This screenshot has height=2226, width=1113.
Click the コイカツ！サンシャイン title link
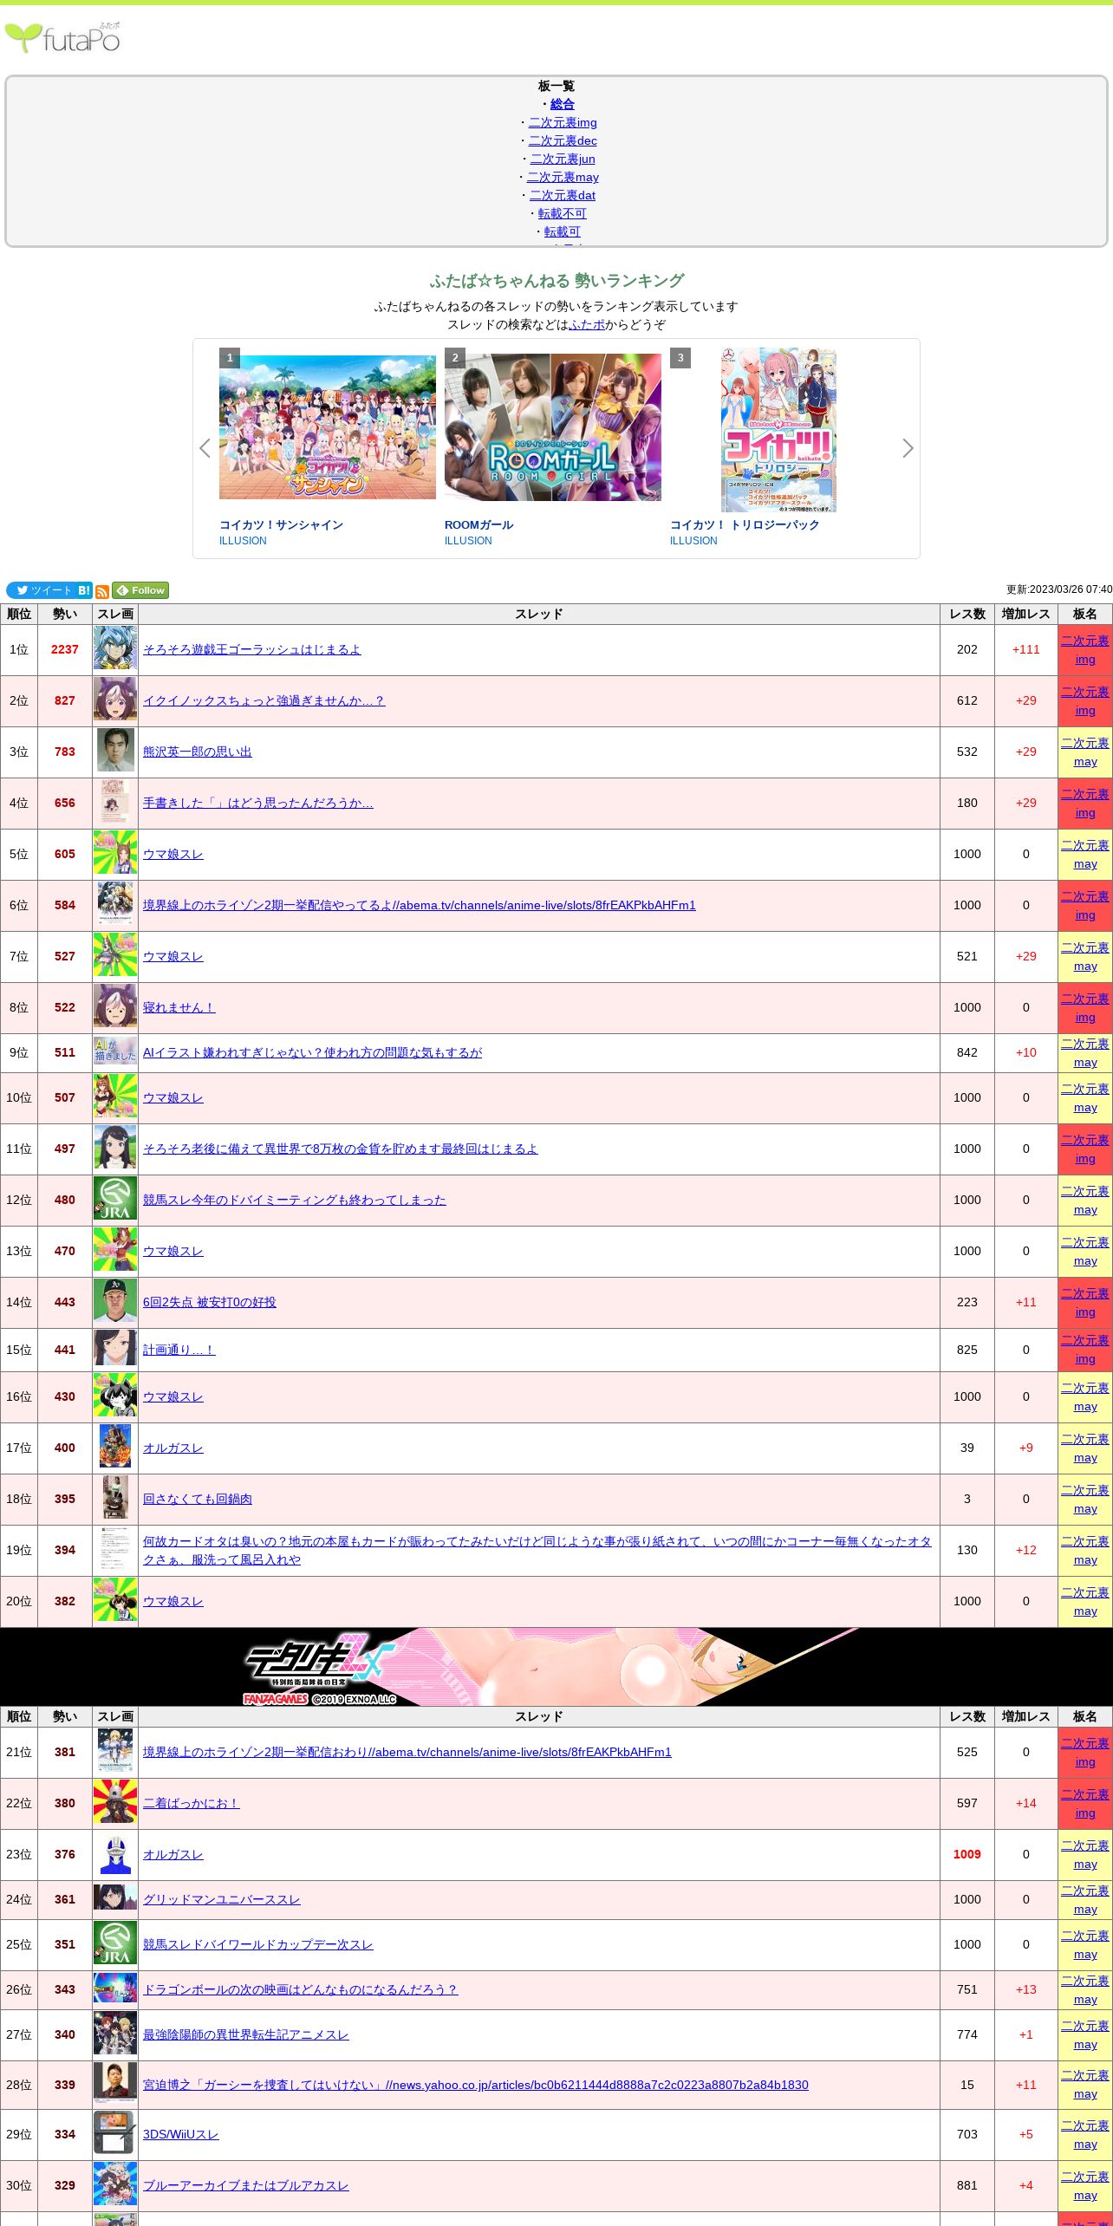tap(281, 524)
